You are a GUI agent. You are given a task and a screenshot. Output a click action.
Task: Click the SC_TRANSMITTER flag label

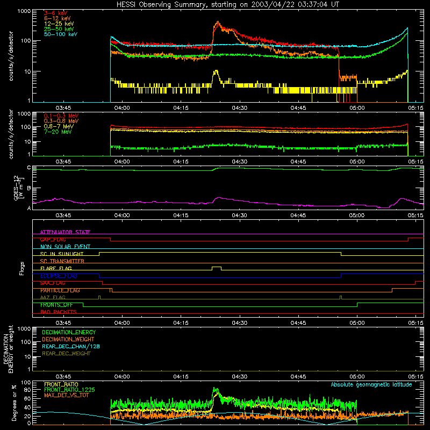coord(62,261)
